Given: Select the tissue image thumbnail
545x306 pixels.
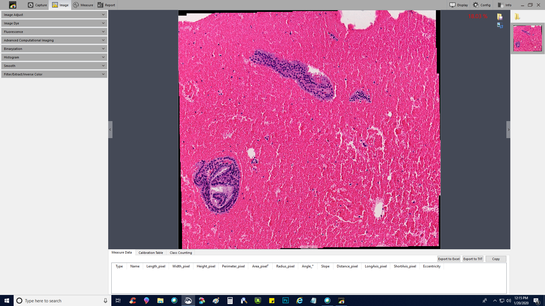Looking at the screenshot, I should [x=527, y=38].
